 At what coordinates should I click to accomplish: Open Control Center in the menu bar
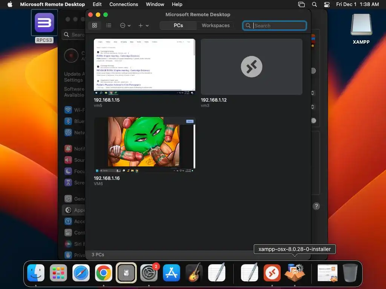(327, 5)
